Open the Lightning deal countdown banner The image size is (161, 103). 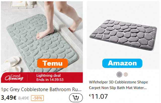pyautogui.click(x=42, y=77)
